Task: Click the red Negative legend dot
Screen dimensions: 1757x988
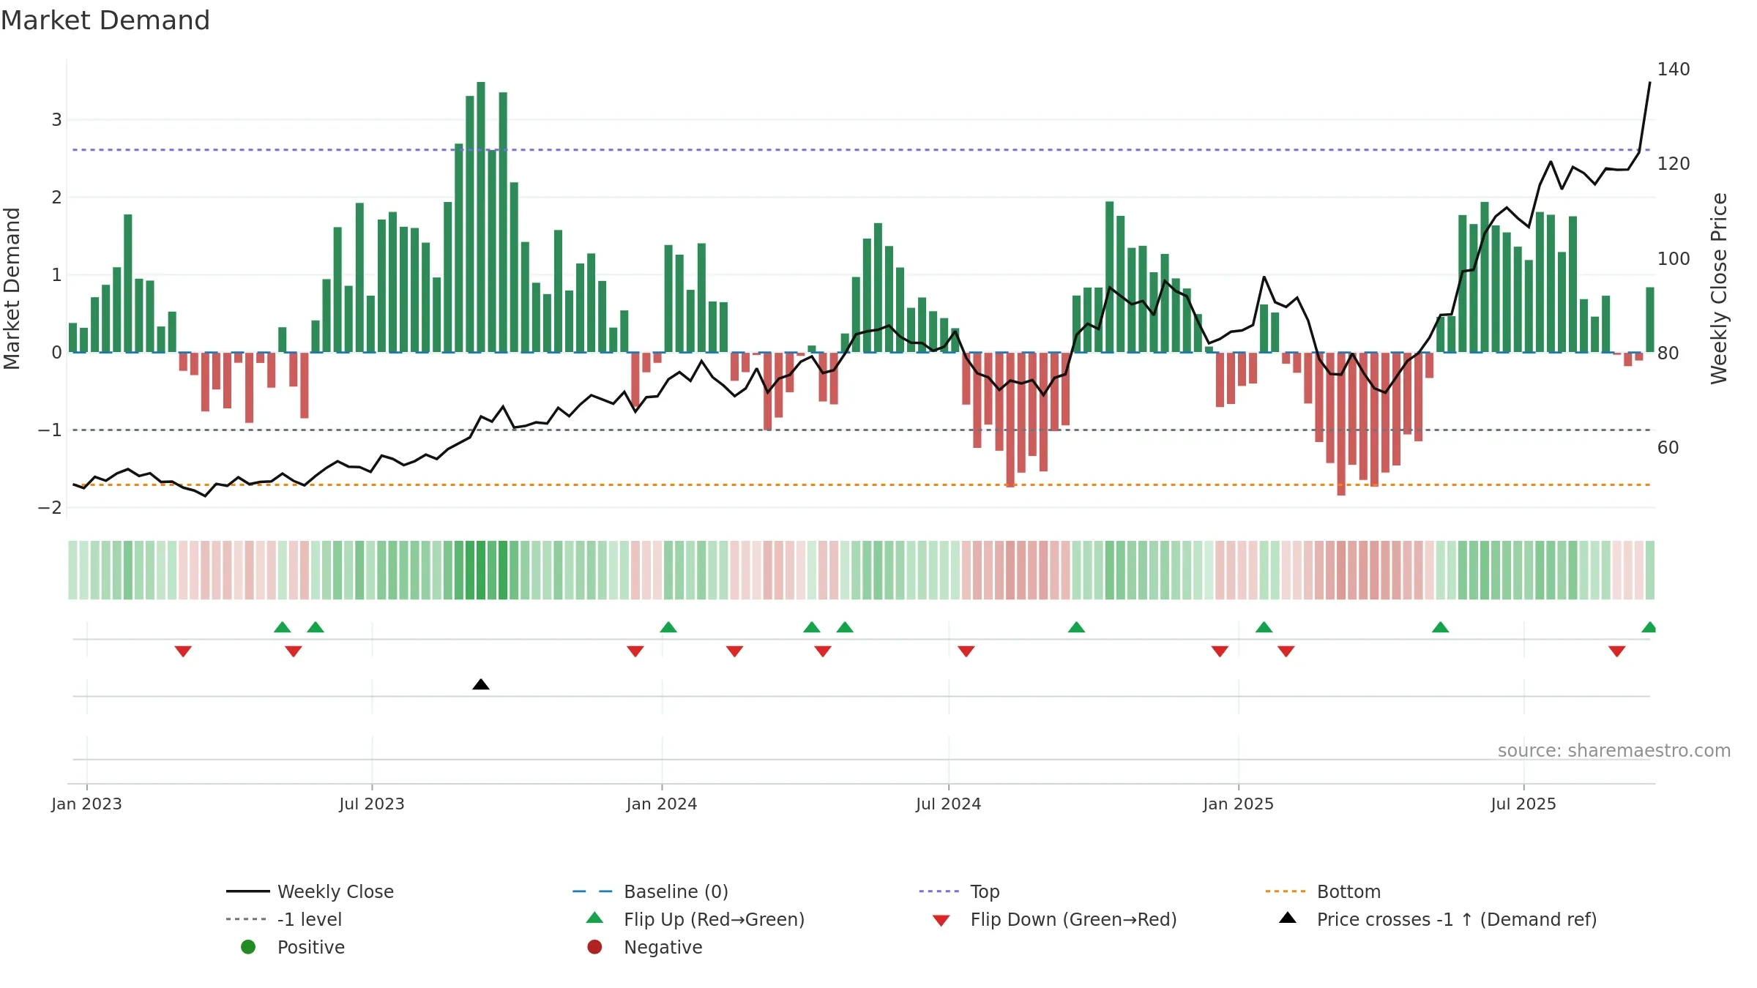Action: (x=594, y=947)
